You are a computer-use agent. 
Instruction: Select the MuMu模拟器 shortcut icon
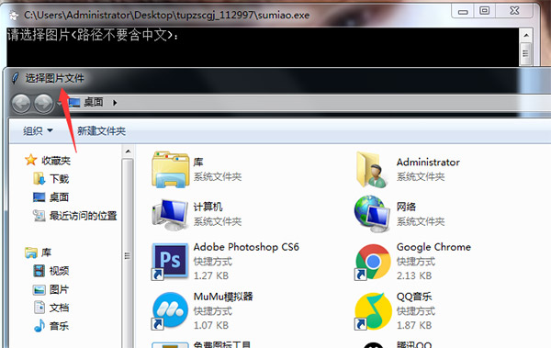pyautogui.click(x=171, y=311)
